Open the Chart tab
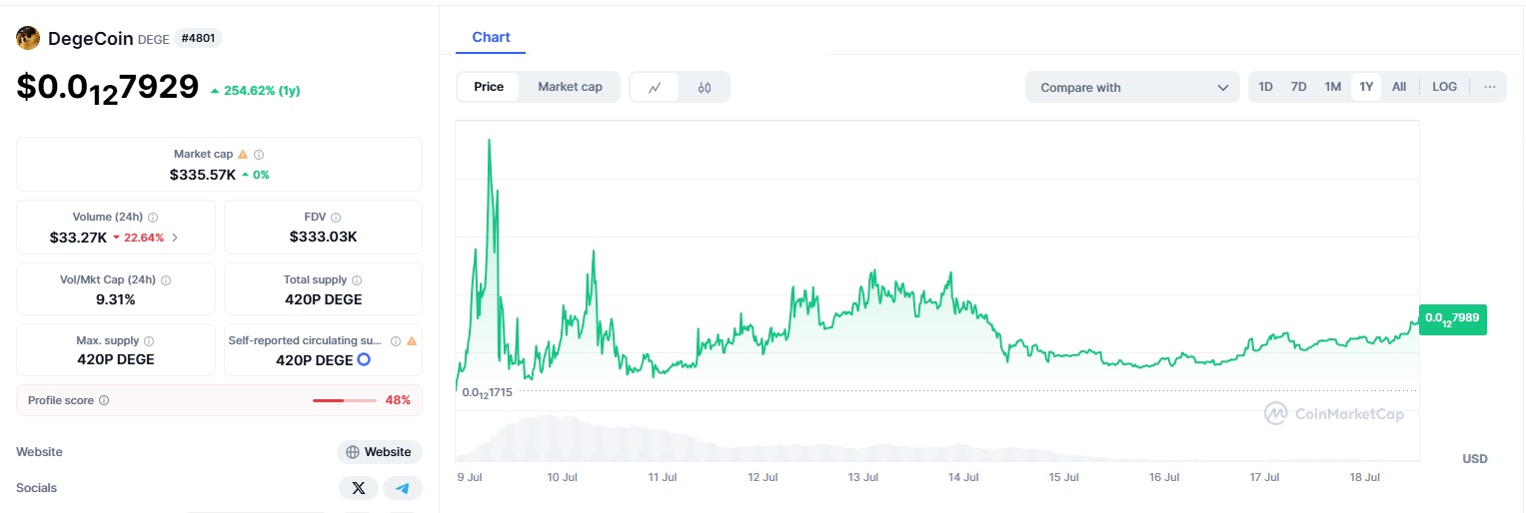 [x=491, y=37]
